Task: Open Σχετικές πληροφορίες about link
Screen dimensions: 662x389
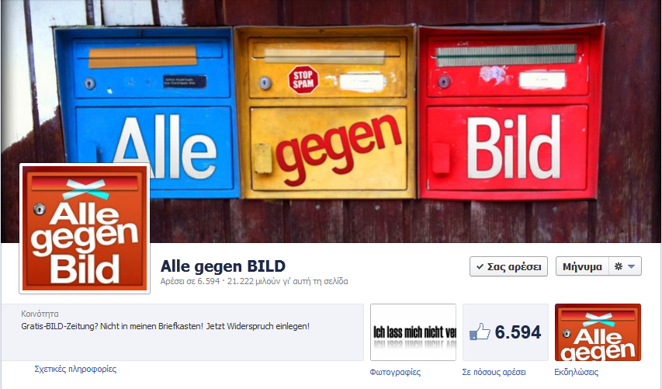Action: tap(75, 369)
